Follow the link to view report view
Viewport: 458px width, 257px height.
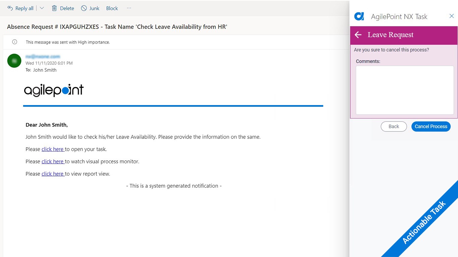click(x=53, y=174)
